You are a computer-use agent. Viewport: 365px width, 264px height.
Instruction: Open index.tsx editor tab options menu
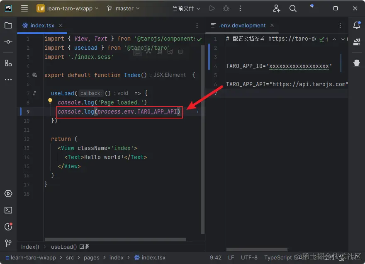pos(197,25)
